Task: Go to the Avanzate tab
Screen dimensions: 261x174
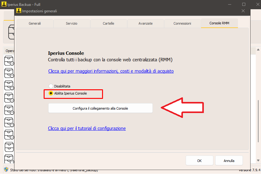Action: pos(145,23)
